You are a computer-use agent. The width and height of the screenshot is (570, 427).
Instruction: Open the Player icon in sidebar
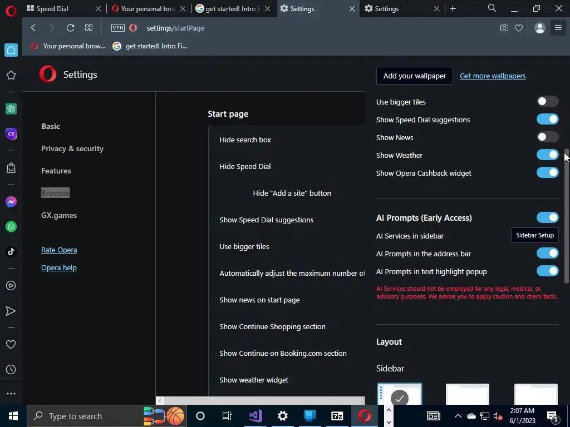[11, 286]
